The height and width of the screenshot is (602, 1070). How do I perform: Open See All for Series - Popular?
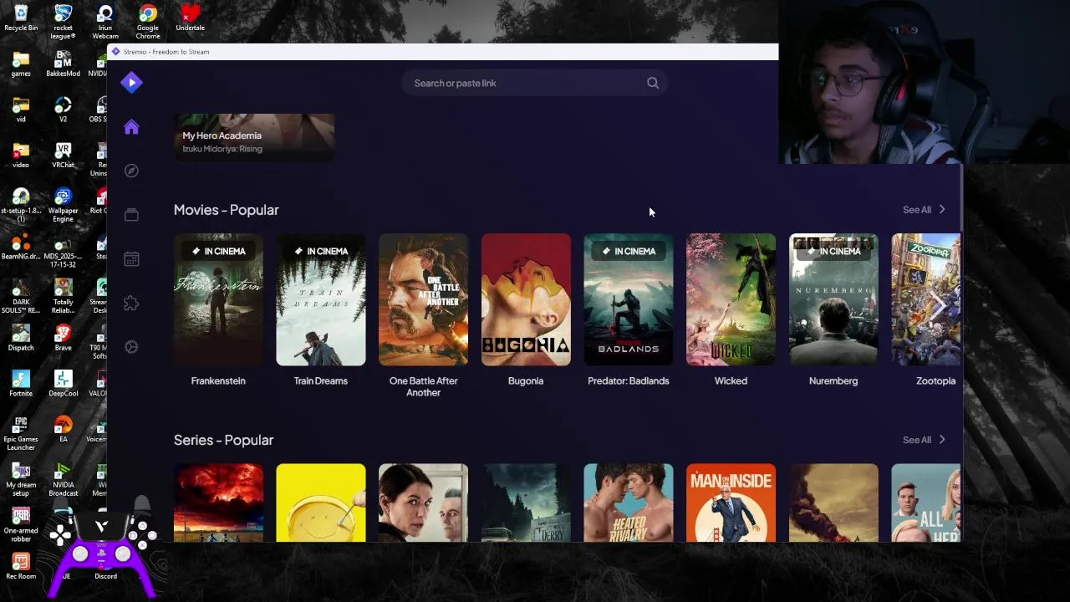(x=924, y=440)
